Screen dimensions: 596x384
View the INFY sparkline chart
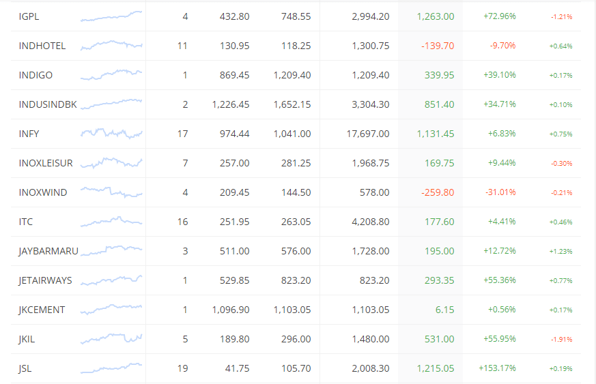coord(111,133)
